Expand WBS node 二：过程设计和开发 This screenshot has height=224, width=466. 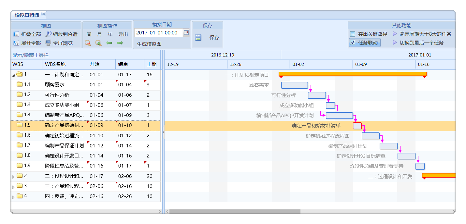[x=13, y=176]
